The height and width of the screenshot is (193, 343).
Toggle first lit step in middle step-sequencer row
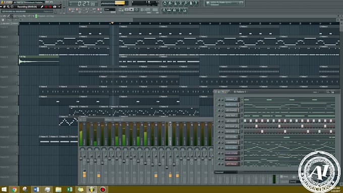tap(256, 126)
